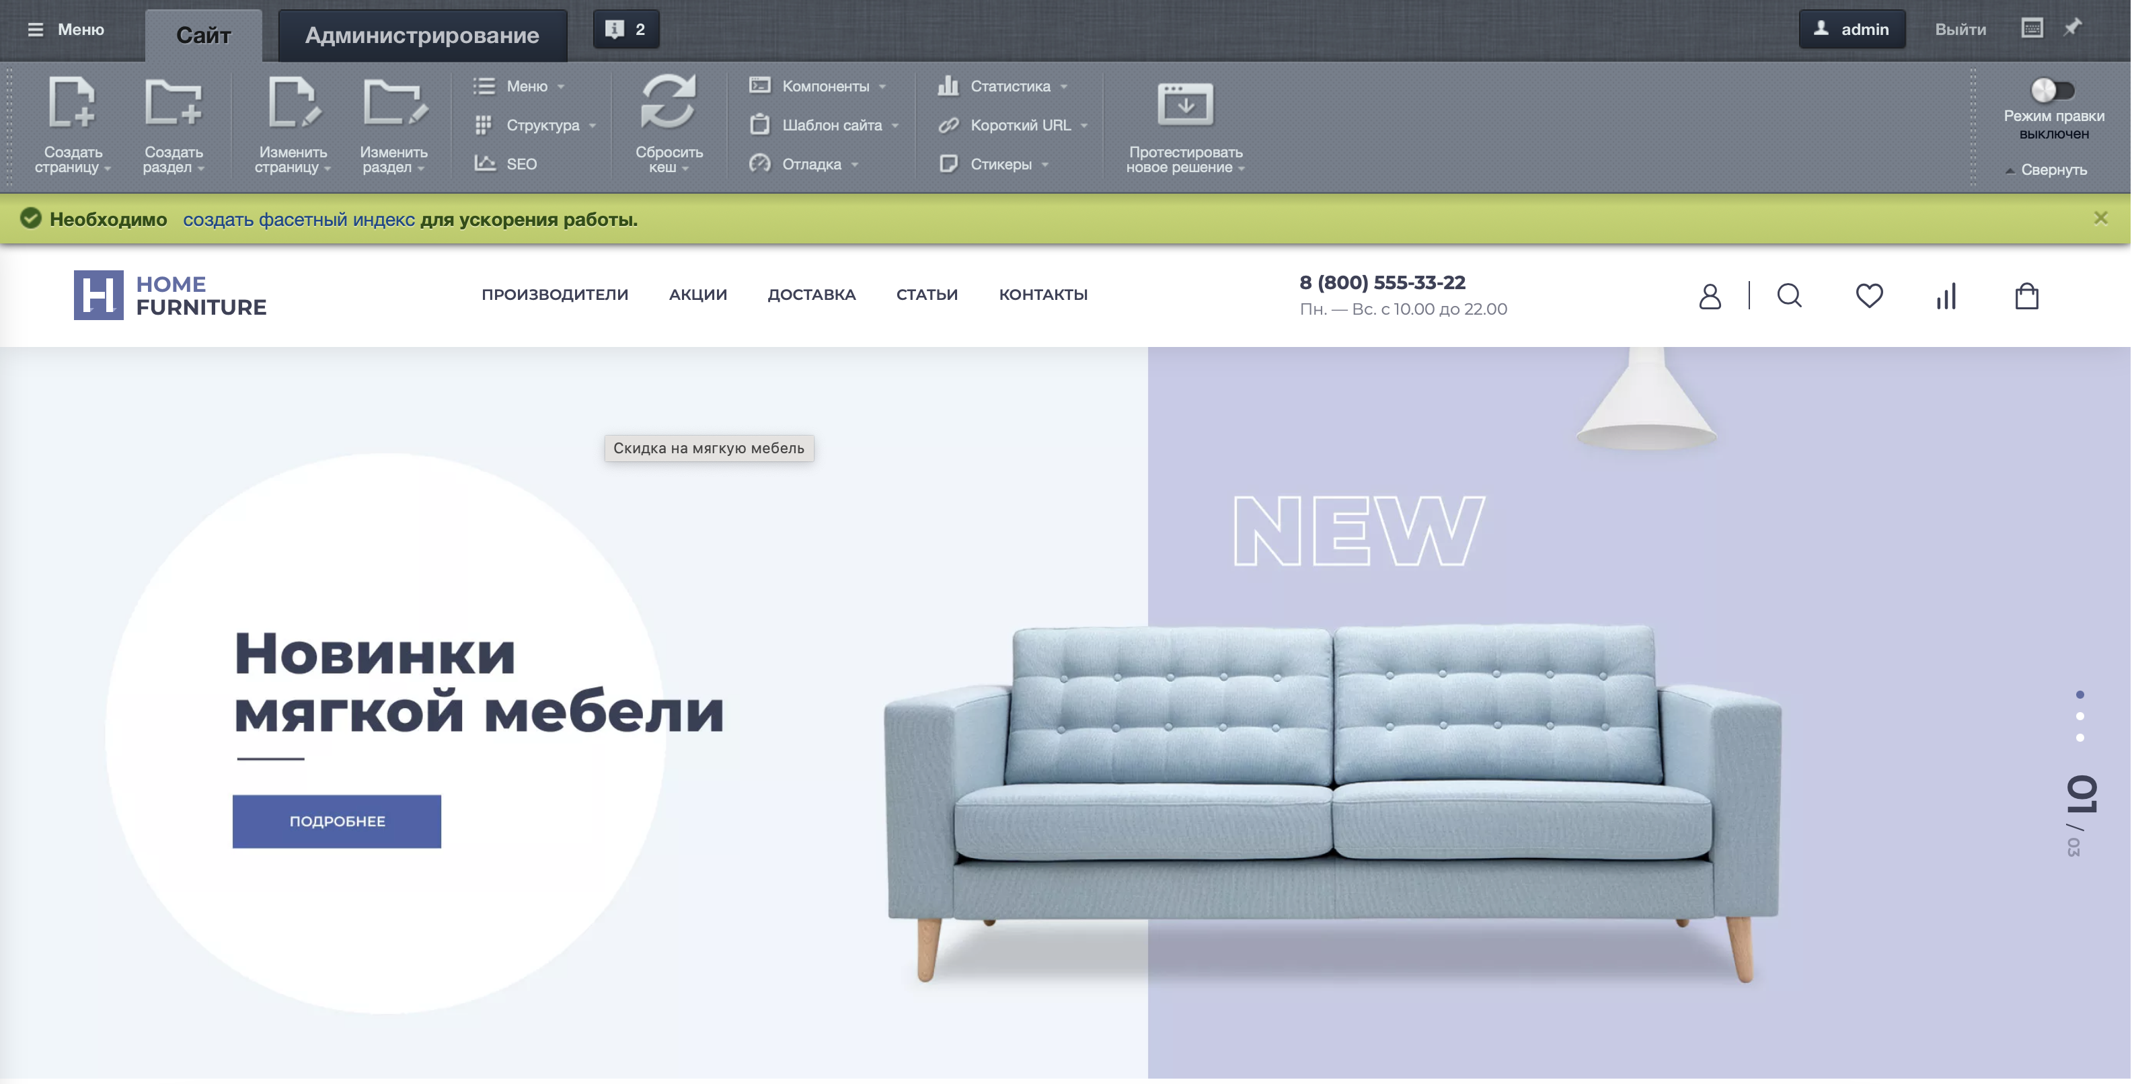Select the second slider pagination dot

[x=2080, y=715]
